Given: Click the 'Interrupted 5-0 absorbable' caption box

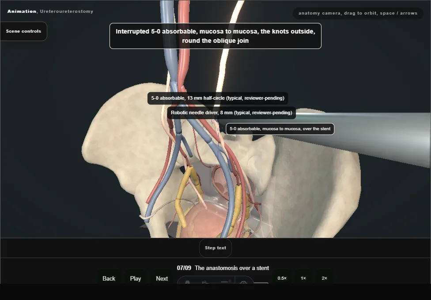Looking at the screenshot, I should 215,36.
